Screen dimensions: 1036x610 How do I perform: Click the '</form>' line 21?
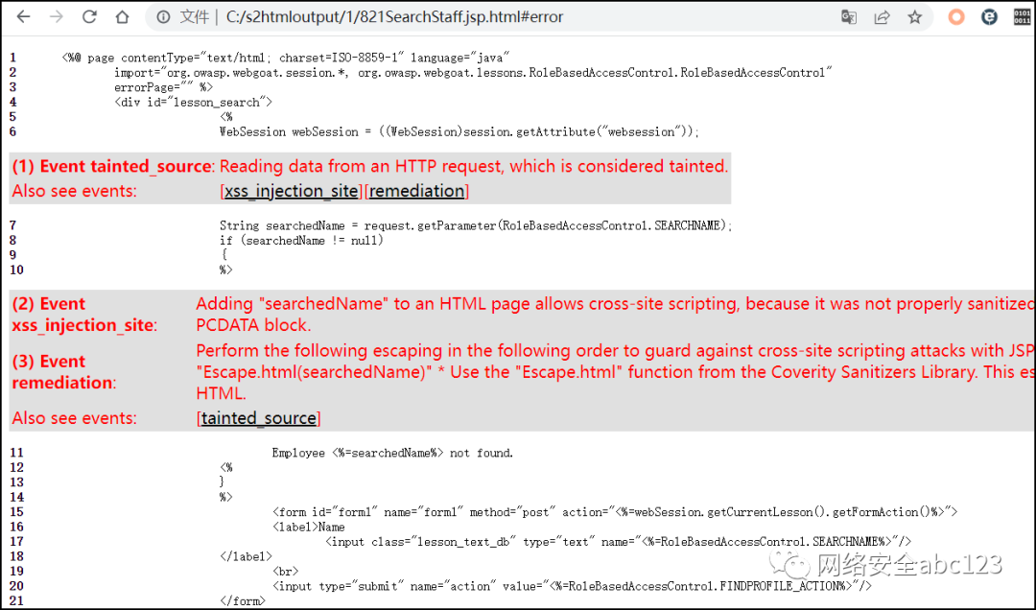[x=243, y=601]
